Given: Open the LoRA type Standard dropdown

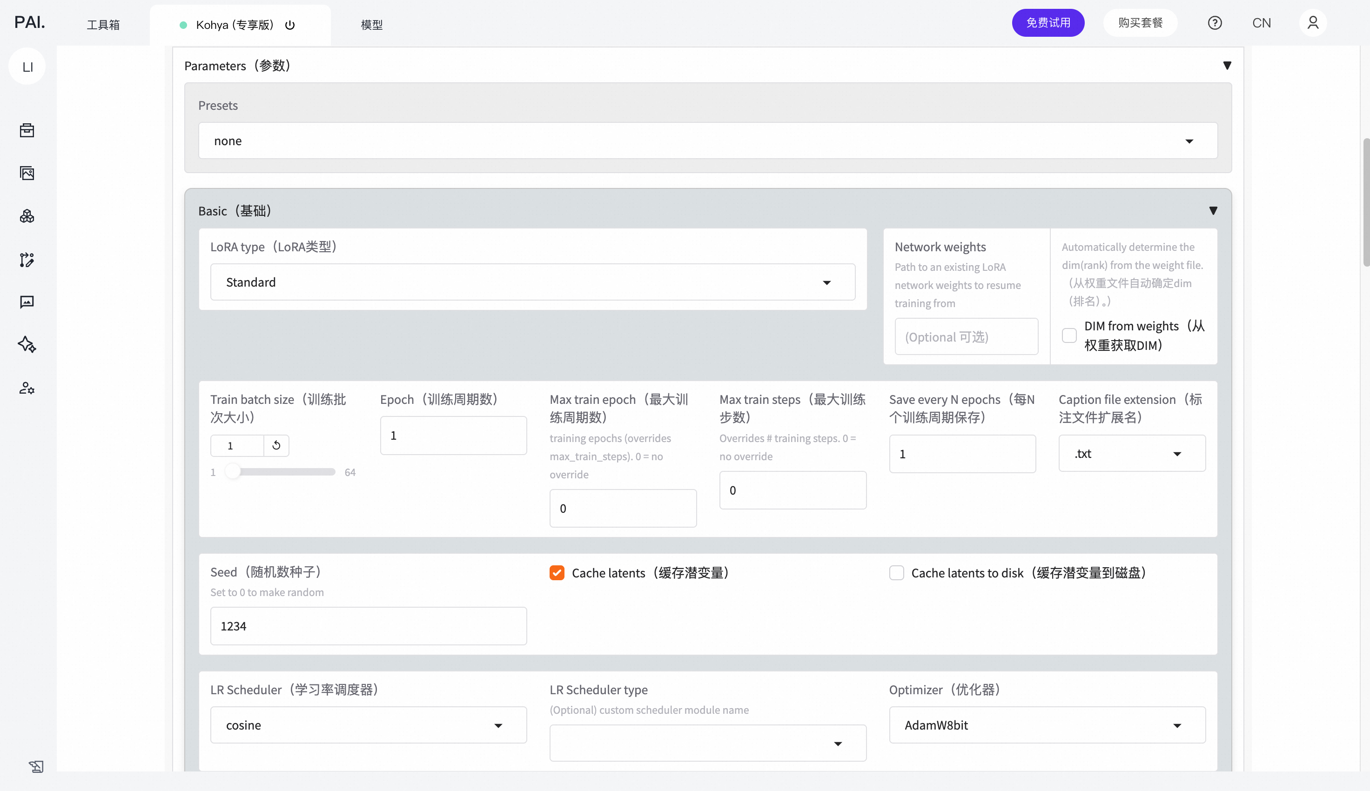Looking at the screenshot, I should 532,282.
